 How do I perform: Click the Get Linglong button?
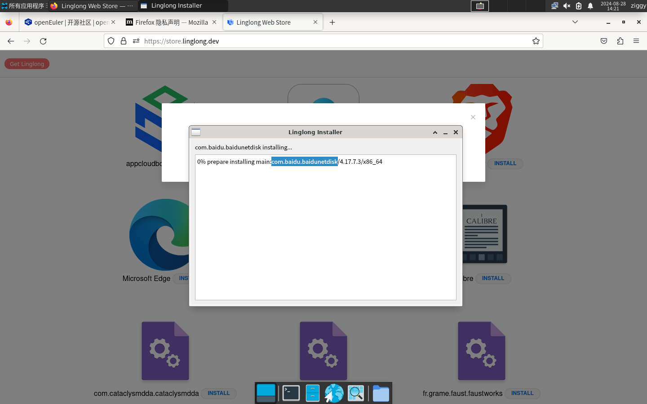27,64
